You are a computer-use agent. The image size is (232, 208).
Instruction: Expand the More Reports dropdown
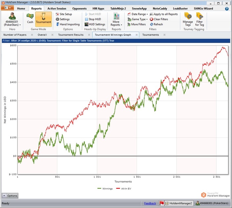coord(116,20)
